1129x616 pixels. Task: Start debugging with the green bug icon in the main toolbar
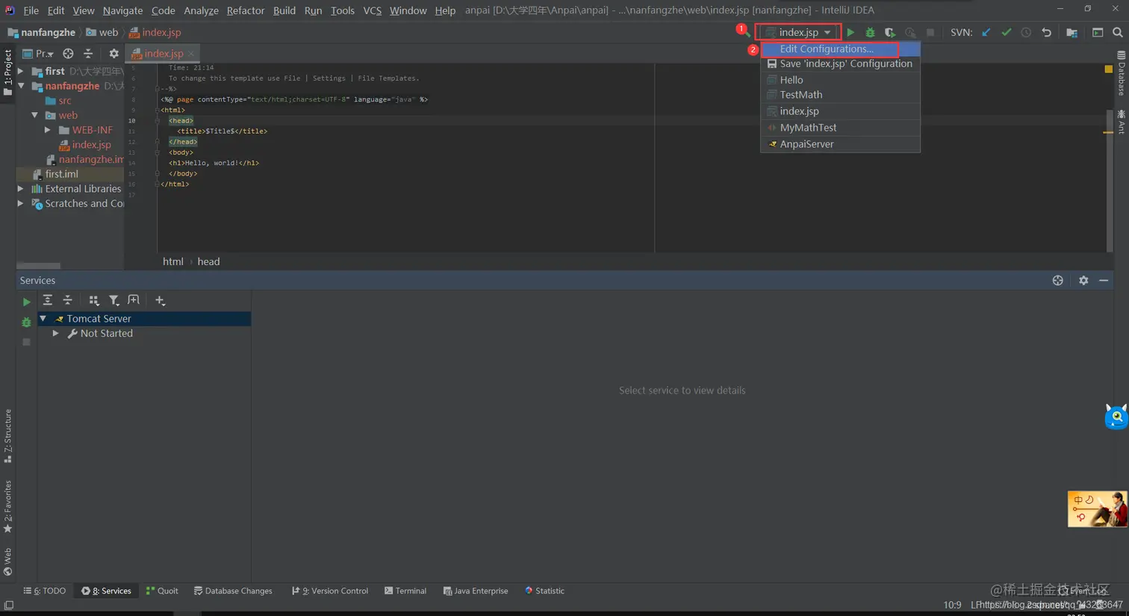tap(870, 32)
